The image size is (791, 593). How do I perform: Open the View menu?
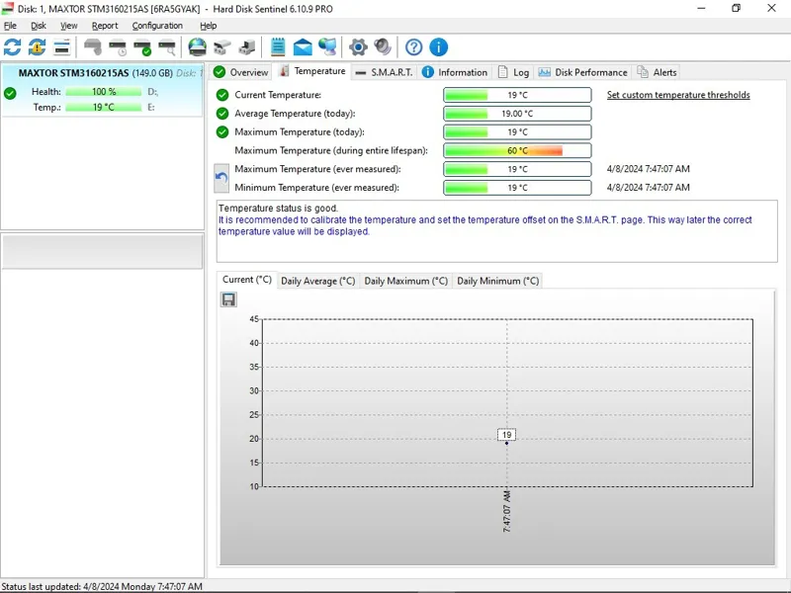pyautogui.click(x=68, y=26)
